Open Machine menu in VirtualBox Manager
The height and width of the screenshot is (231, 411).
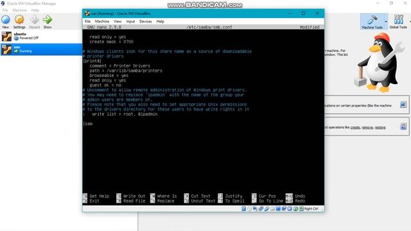click(x=20, y=10)
